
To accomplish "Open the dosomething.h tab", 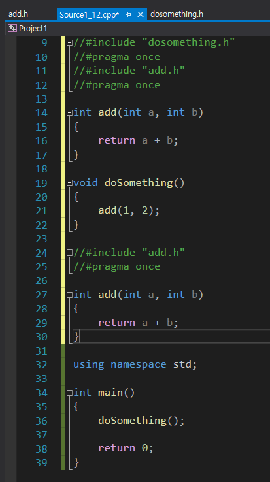I will (177, 14).
